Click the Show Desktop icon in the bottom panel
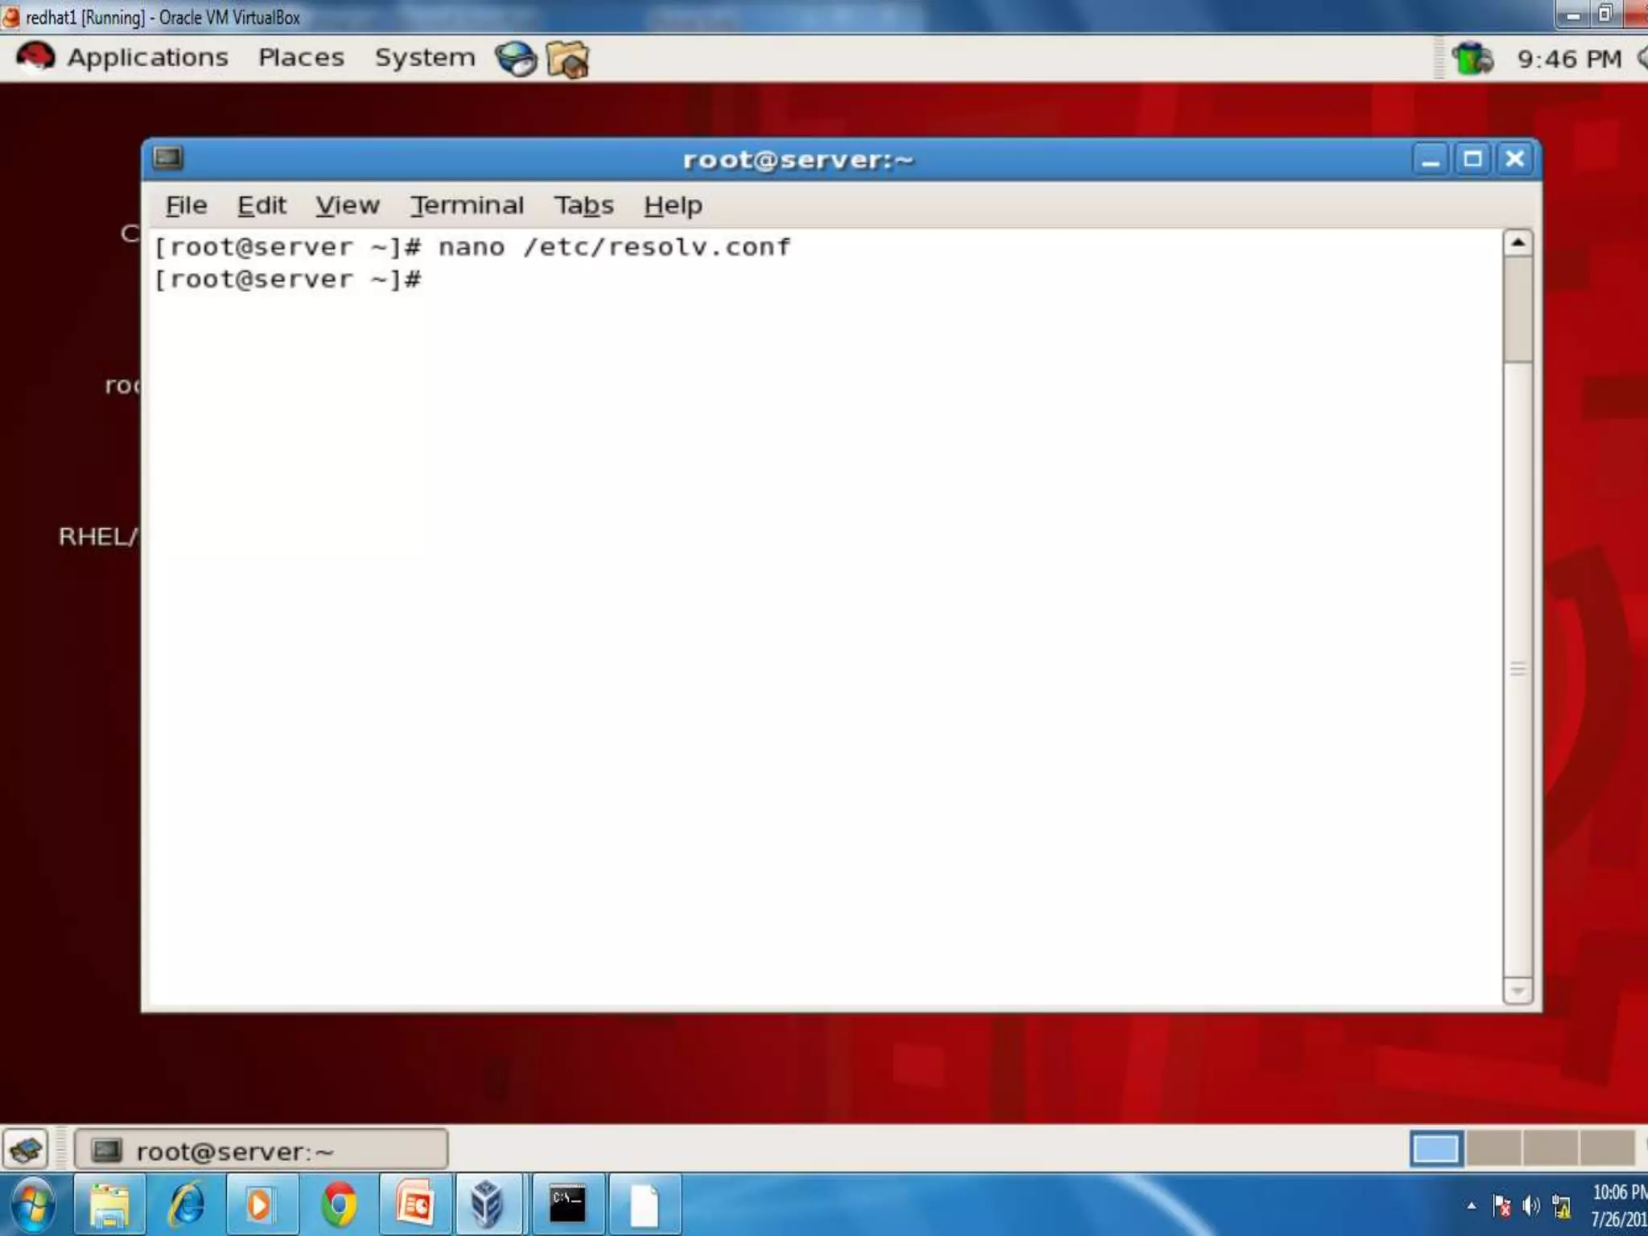Viewport: 1648px width, 1236px height. 26,1150
